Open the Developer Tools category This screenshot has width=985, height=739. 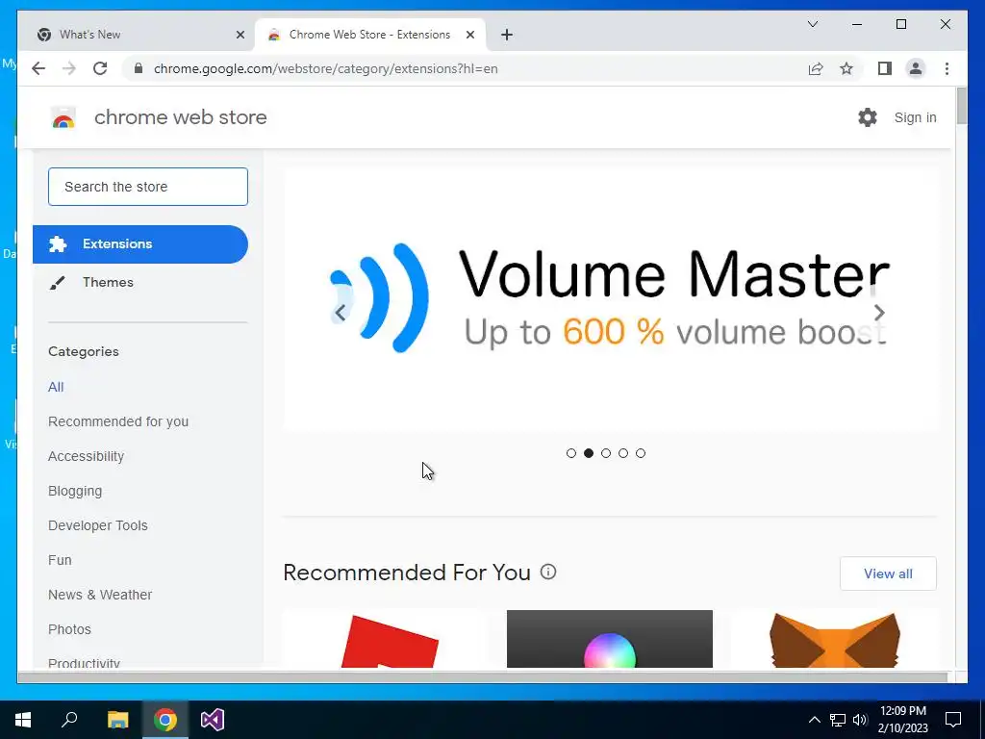point(98,525)
